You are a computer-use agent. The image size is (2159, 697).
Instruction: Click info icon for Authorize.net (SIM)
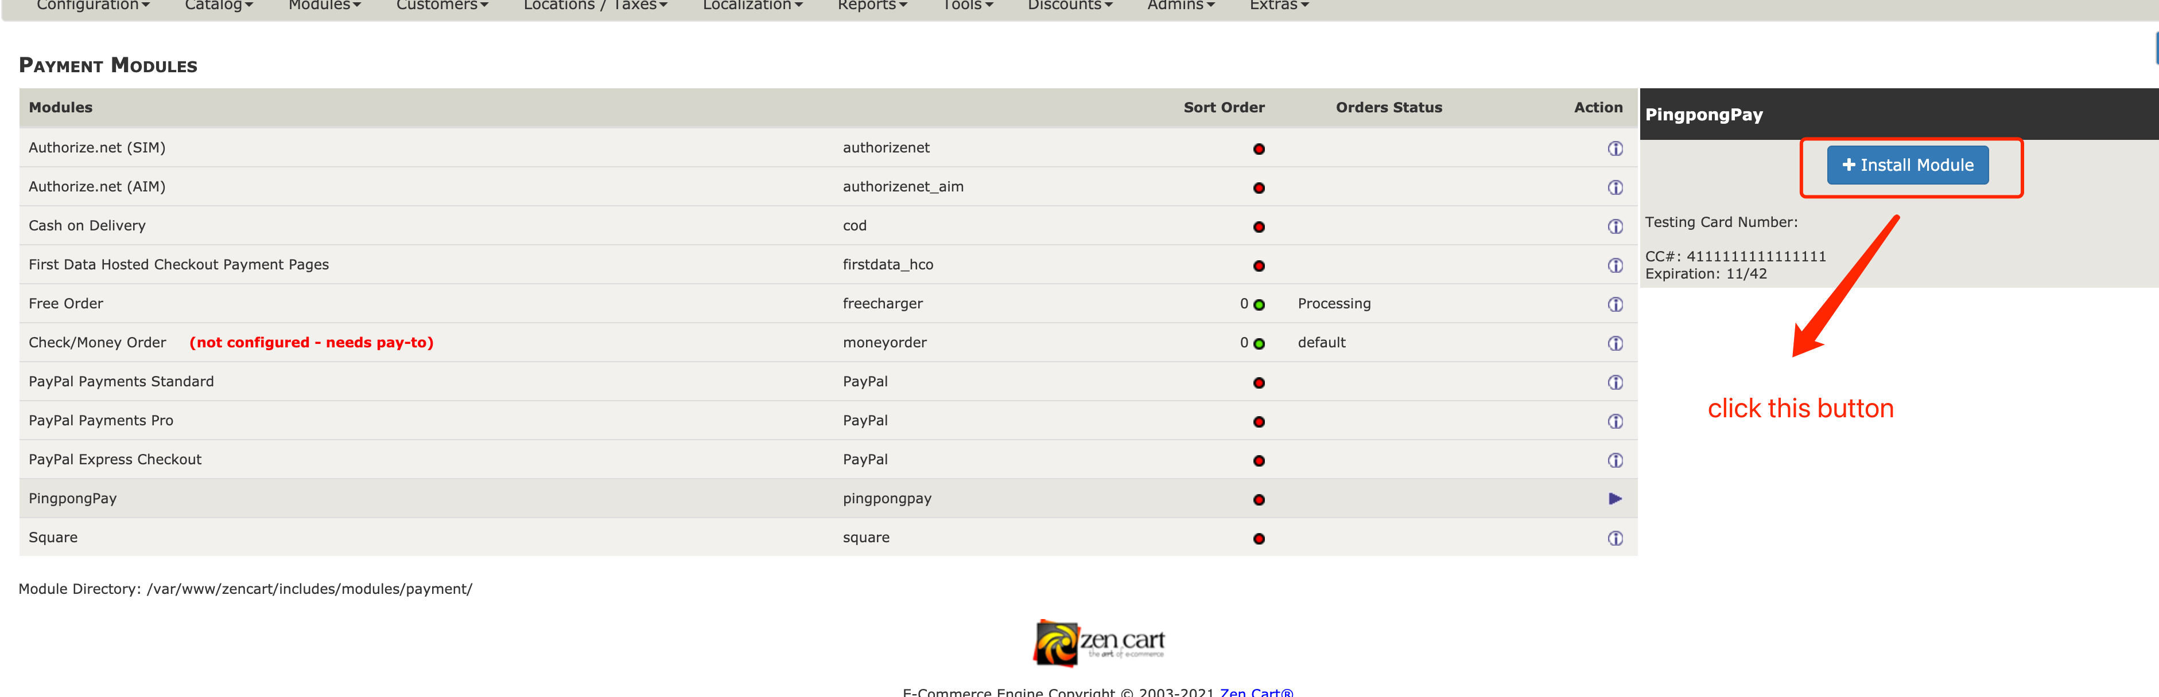(x=1614, y=149)
